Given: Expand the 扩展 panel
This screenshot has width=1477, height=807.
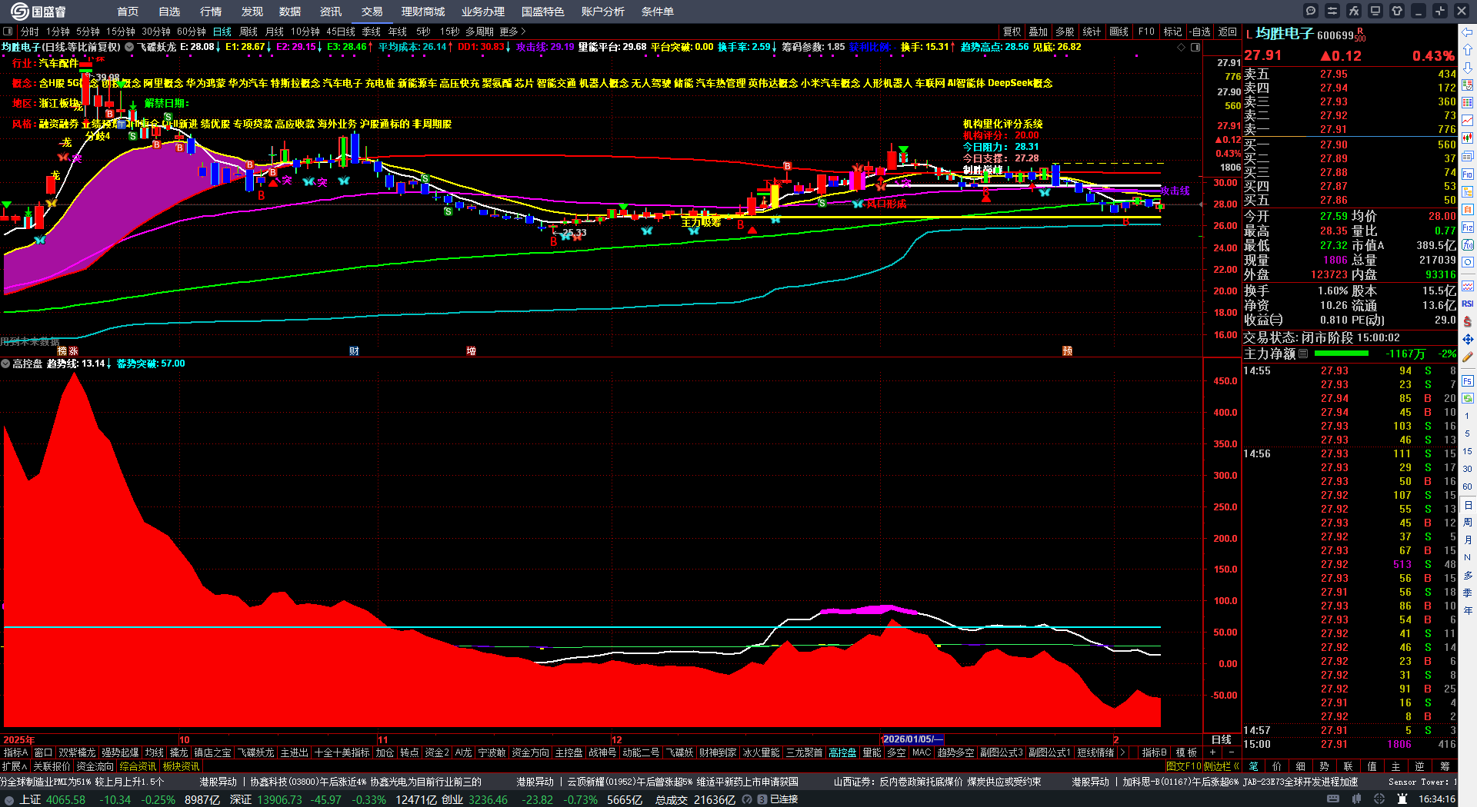Looking at the screenshot, I should point(15,766).
